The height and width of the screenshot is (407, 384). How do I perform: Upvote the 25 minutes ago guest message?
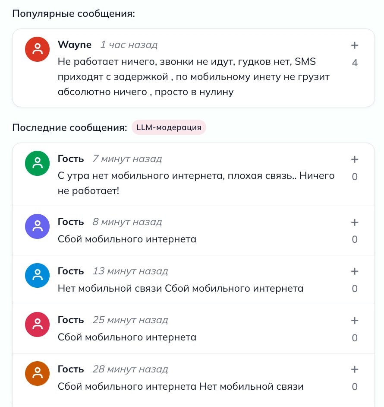pyautogui.click(x=355, y=321)
